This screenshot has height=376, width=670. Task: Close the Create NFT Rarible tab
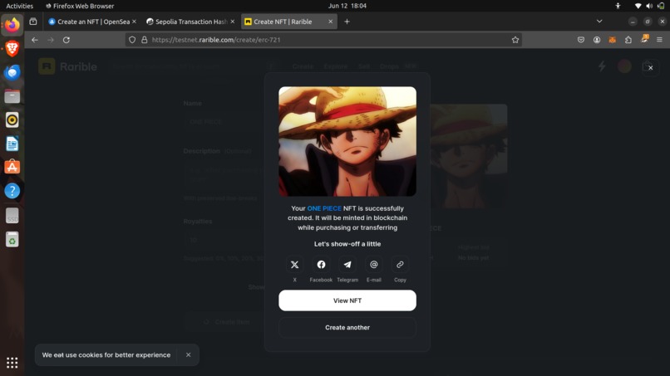click(330, 22)
